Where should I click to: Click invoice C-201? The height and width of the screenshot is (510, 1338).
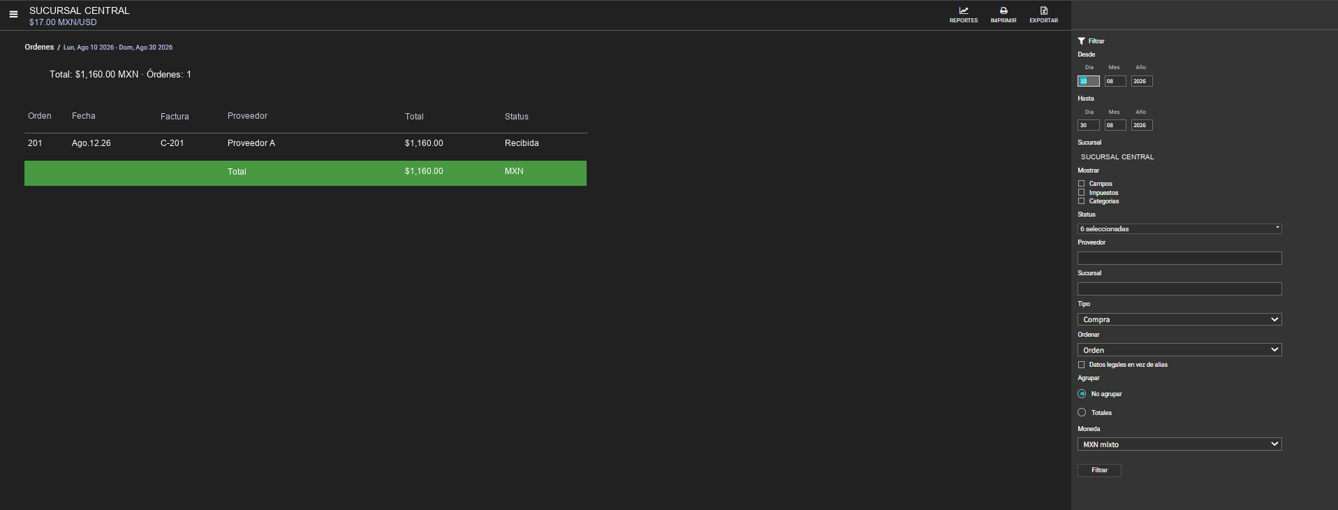172,143
